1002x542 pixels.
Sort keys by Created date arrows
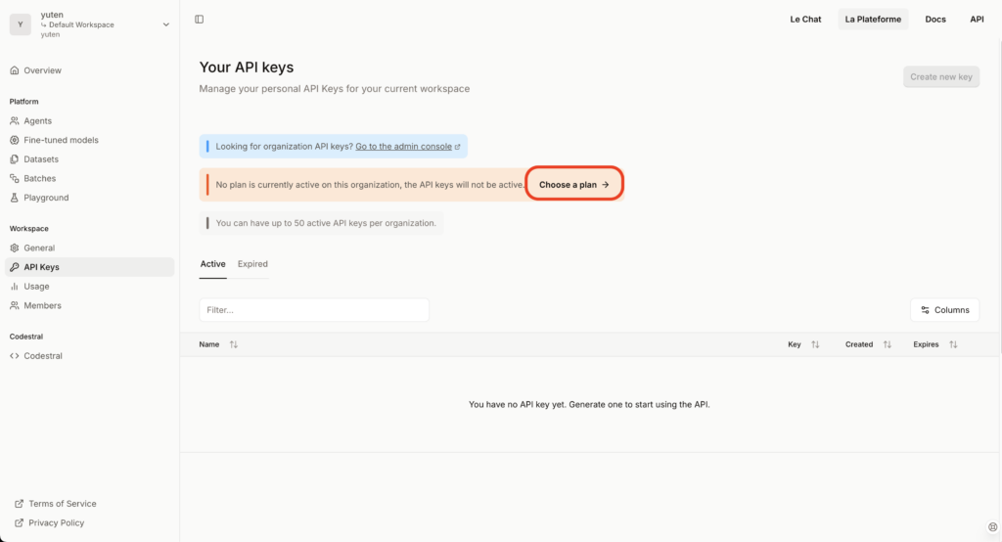pyautogui.click(x=887, y=344)
